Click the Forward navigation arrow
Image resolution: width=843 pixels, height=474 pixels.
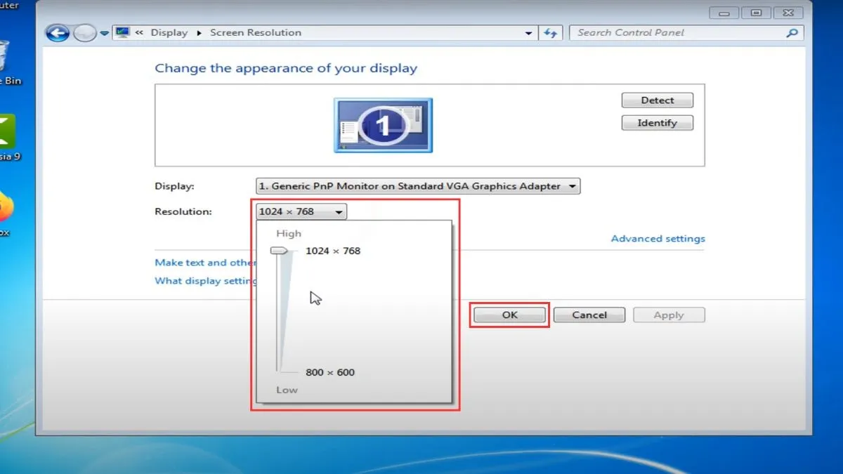(x=84, y=33)
